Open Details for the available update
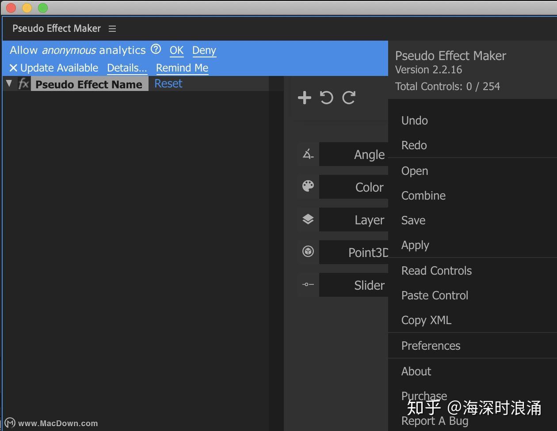557x431 pixels. (127, 68)
